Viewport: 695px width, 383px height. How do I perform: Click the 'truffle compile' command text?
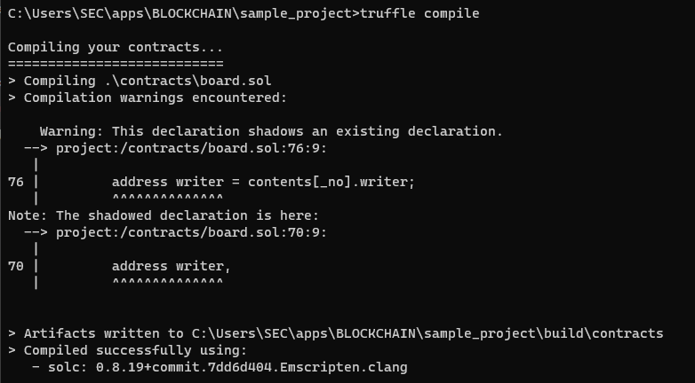tap(419, 13)
